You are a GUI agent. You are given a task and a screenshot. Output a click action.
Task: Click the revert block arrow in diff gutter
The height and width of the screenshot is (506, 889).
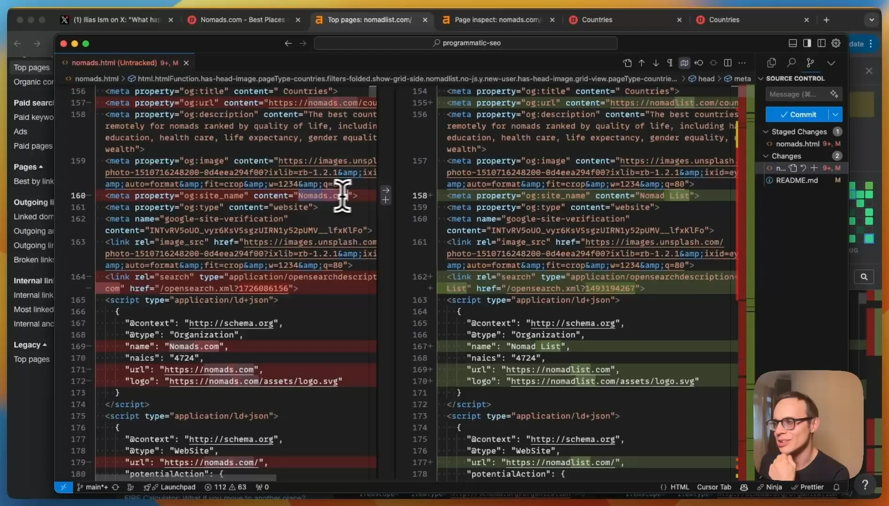pyautogui.click(x=385, y=190)
